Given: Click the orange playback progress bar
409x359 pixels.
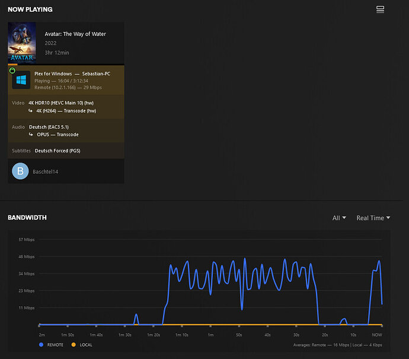Looking at the screenshot, I should pyautogui.click(x=12, y=64).
